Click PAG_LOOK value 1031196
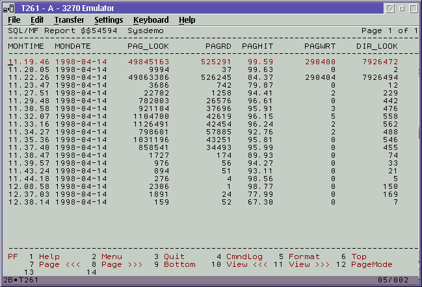 pyautogui.click(x=152, y=140)
